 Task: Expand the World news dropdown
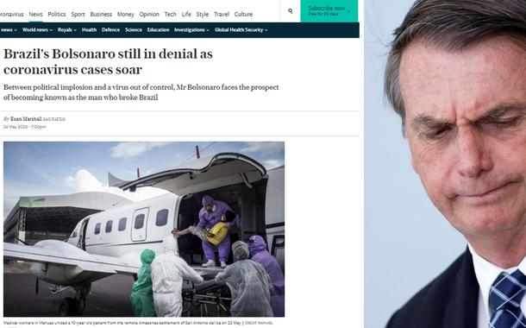[37, 30]
